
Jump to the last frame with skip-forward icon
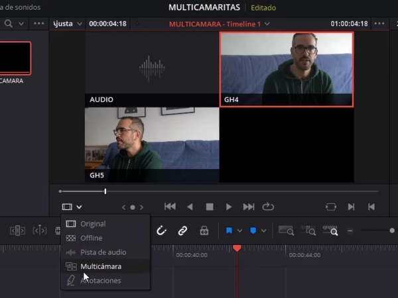click(249, 207)
